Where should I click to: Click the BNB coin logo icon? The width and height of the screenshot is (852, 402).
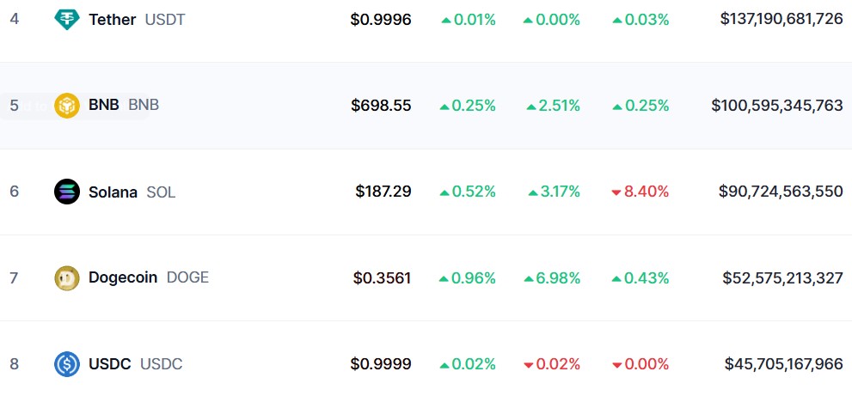[67, 106]
